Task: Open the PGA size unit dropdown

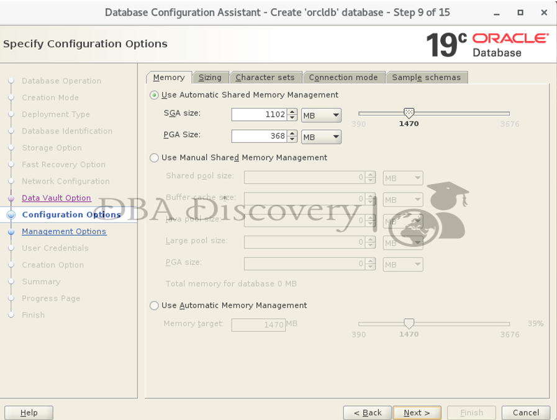Action: 321,136
